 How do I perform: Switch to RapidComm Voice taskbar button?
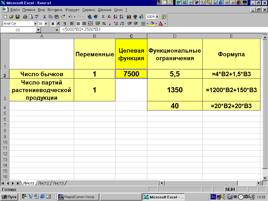(x=78, y=197)
